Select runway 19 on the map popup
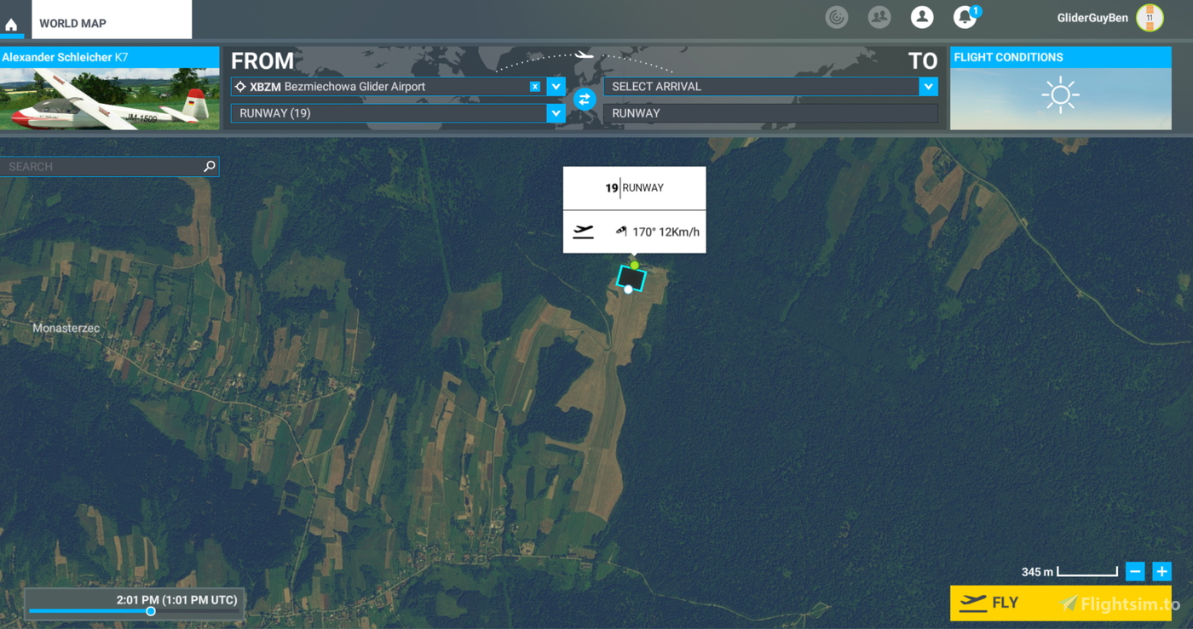1193x629 pixels. [x=634, y=187]
